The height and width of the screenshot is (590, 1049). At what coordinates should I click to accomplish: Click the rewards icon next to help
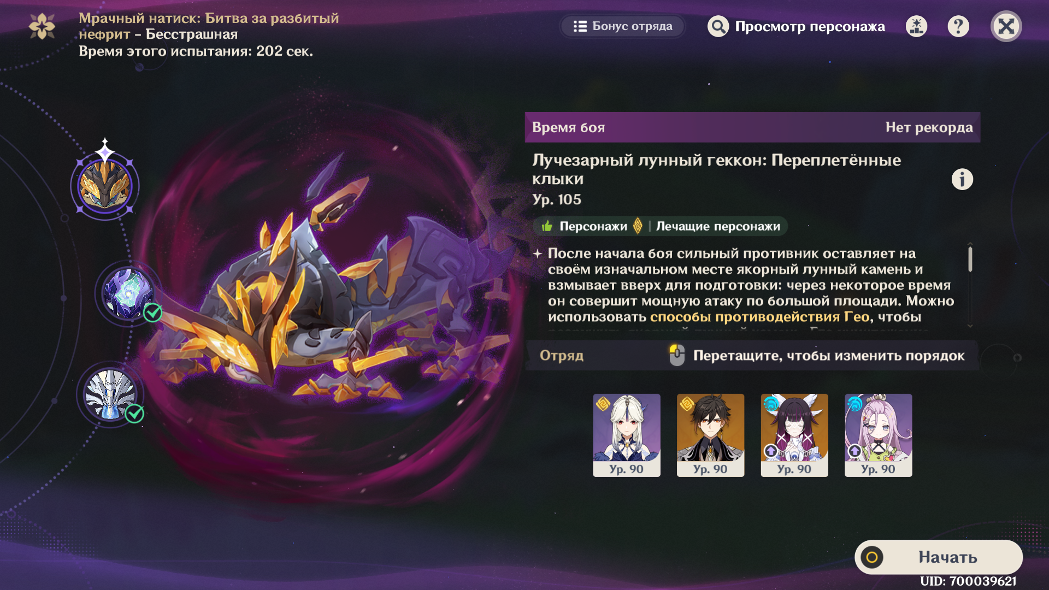[x=917, y=26]
